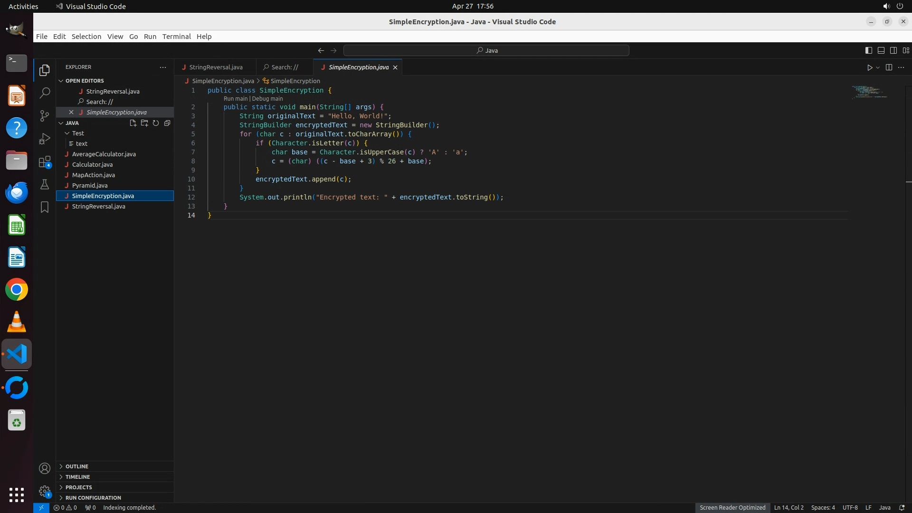Toggle the secondary side bar
The width and height of the screenshot is (912, 513).
point(893,50)
